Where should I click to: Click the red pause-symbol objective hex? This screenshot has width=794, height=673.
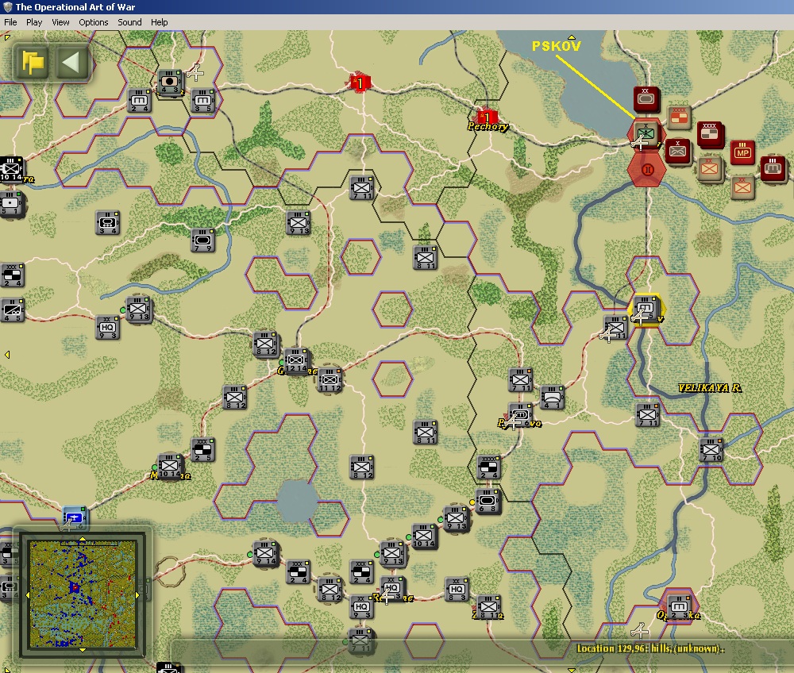click(647, 170)
